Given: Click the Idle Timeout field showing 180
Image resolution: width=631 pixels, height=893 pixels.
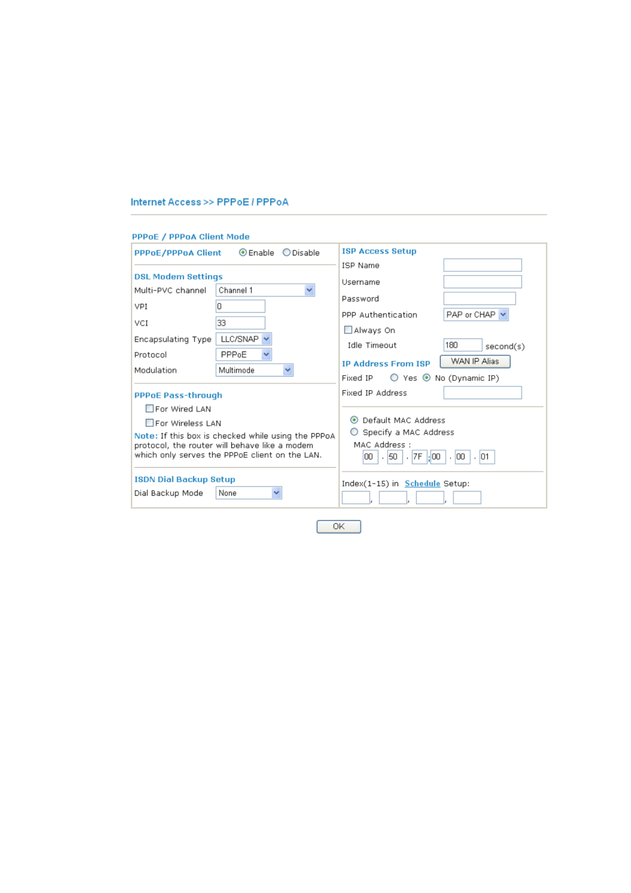Looking at the screenshot, I should coord(463,345).
